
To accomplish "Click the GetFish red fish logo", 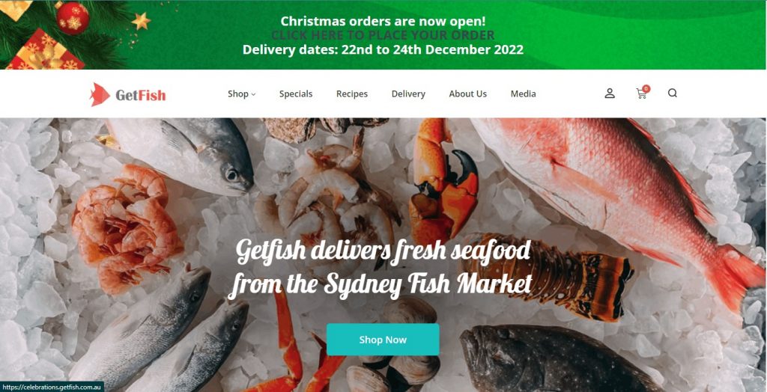I will coord(100,94).
